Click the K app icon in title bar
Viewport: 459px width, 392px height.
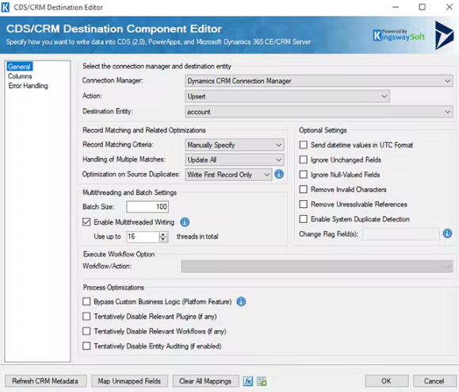[x=6, y=7]
